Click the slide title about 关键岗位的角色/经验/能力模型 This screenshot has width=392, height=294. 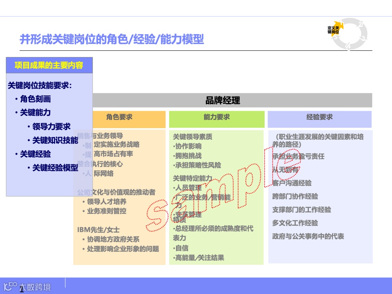pyautogui.click(x=112, y=39)
